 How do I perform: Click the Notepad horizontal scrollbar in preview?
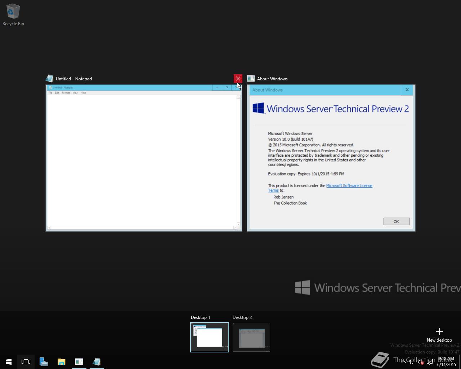(142, 228)
